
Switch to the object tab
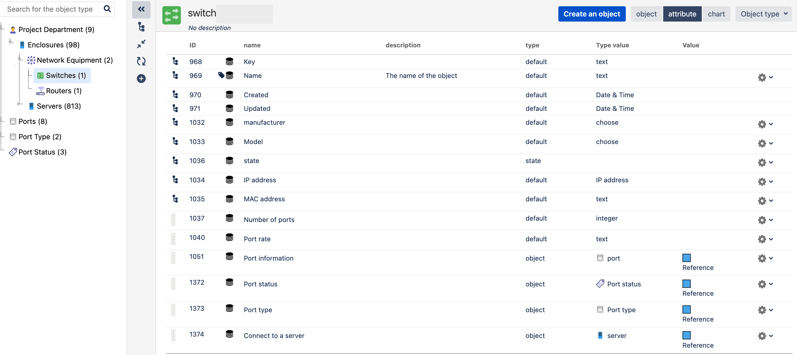click(x=646, y=14)
